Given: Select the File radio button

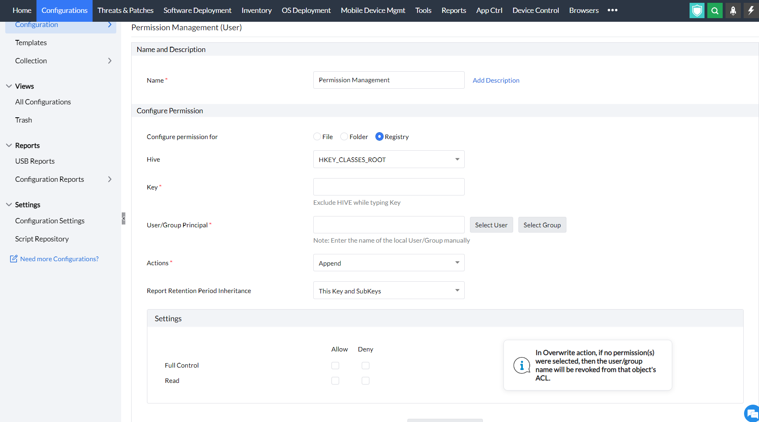Looking at the screenshot, I should point(317,137).
